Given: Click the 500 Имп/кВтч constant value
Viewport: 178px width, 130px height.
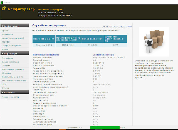Looking at the screenshot, I should pos(101,92).
